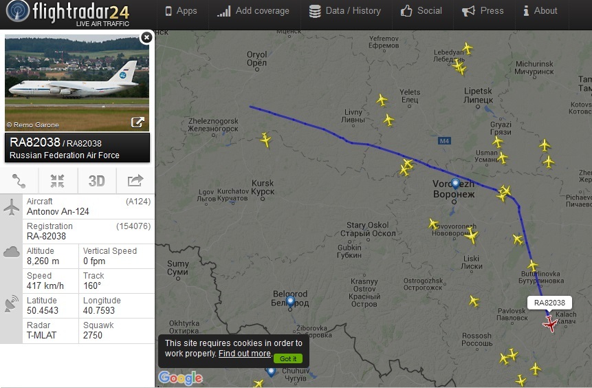Open the Apps menu
The height and width of the screenshot is (388, 592).
[182, 11]
